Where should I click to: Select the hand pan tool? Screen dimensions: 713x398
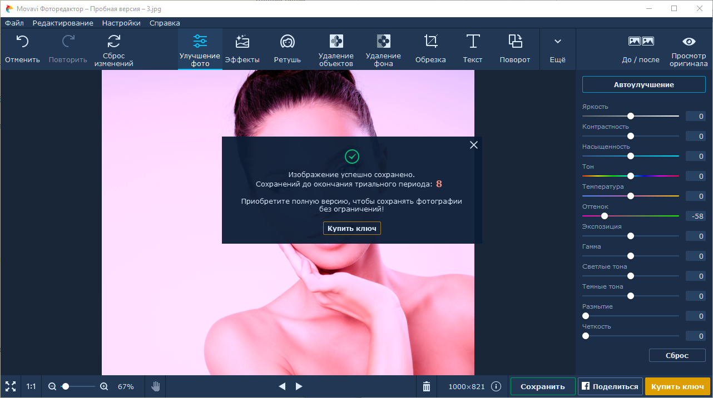pyautogui.click(x=156, y=386)
